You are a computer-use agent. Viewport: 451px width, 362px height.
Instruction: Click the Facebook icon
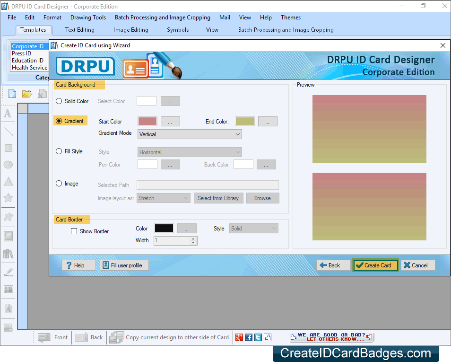coord(249,337)
